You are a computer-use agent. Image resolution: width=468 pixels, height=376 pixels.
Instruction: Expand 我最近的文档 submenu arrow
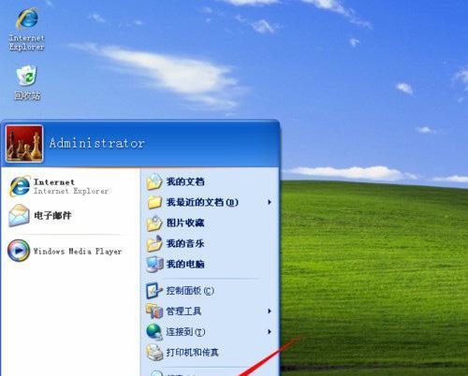270,202
